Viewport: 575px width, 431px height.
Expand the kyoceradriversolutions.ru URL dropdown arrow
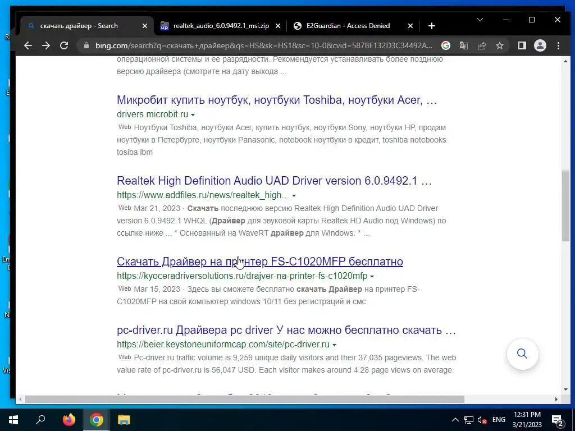(372, 276)
